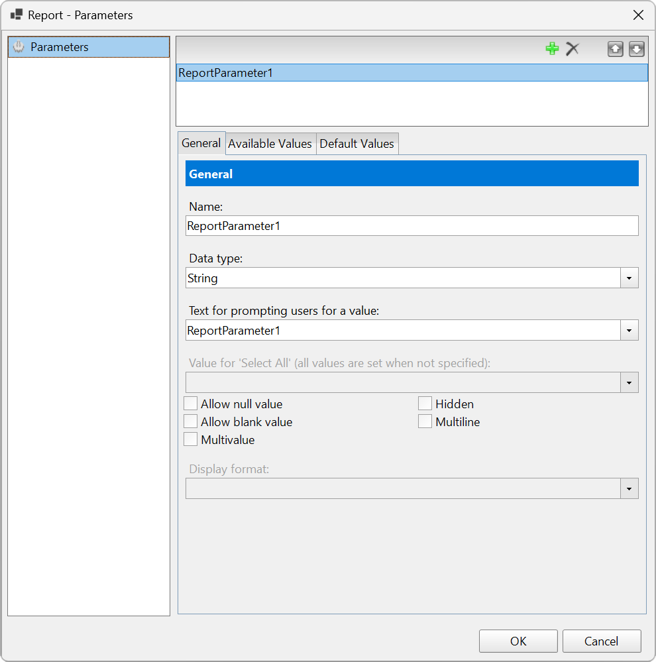656x662 pixels.
Task: Open the Value for 'Select All' dropdown
Action: (x=629, y=382)
